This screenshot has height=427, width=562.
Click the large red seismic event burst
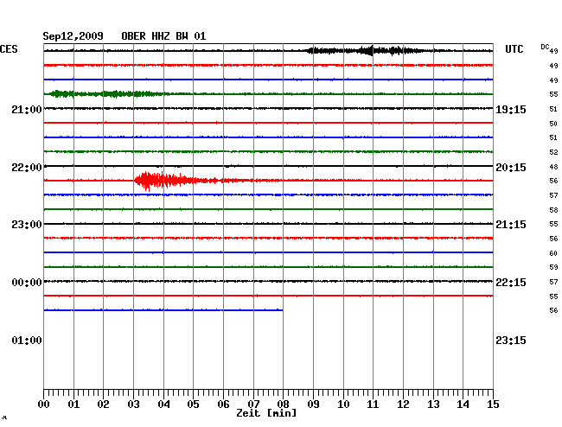[165, 180]
